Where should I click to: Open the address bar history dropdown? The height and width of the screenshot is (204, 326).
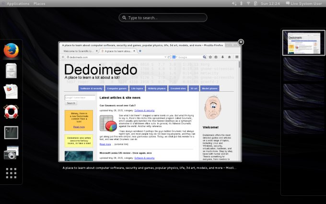tap(165, 57)
